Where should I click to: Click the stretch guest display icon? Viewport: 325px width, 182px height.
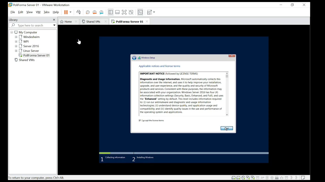(x=150, y=12)
